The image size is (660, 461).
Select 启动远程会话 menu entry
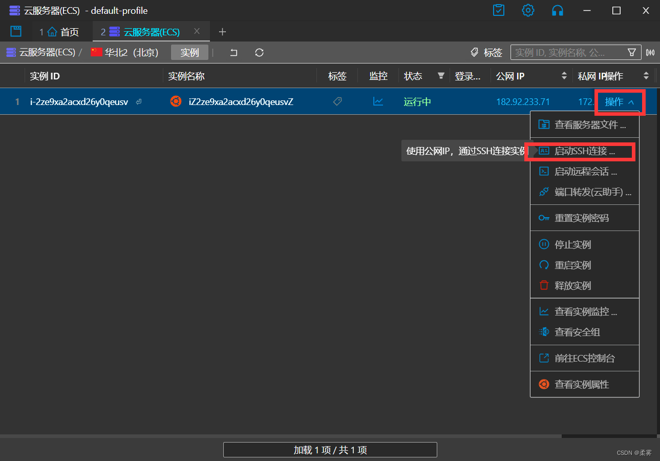tap(585, 172)
